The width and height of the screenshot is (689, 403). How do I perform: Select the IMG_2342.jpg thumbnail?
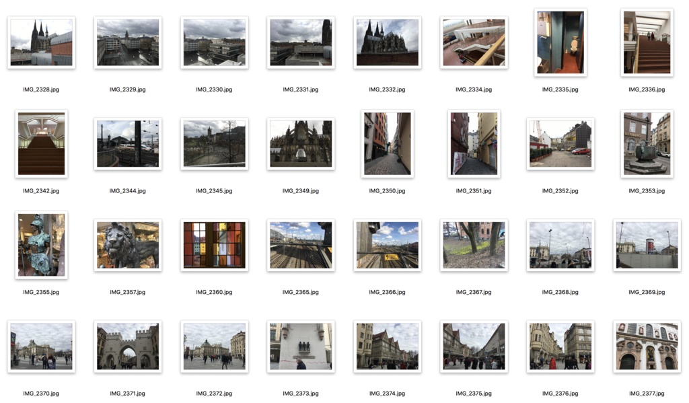(x=41, y=144)
